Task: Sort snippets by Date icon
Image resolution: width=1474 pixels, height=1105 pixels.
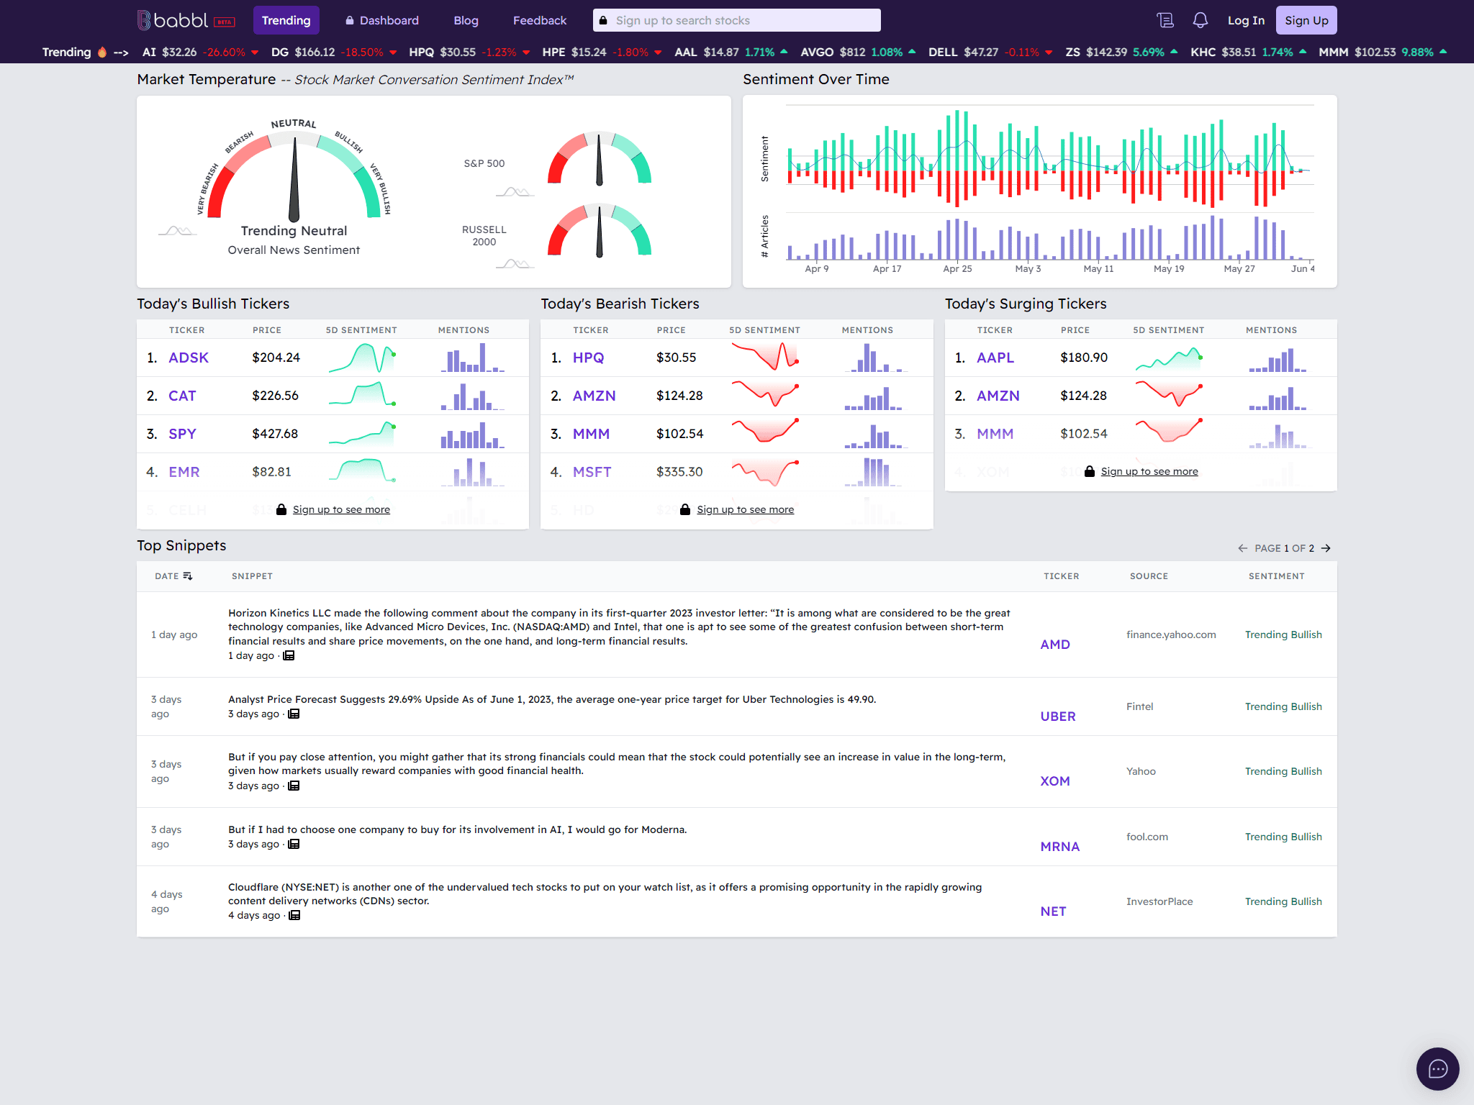Action: pos(188,576)
